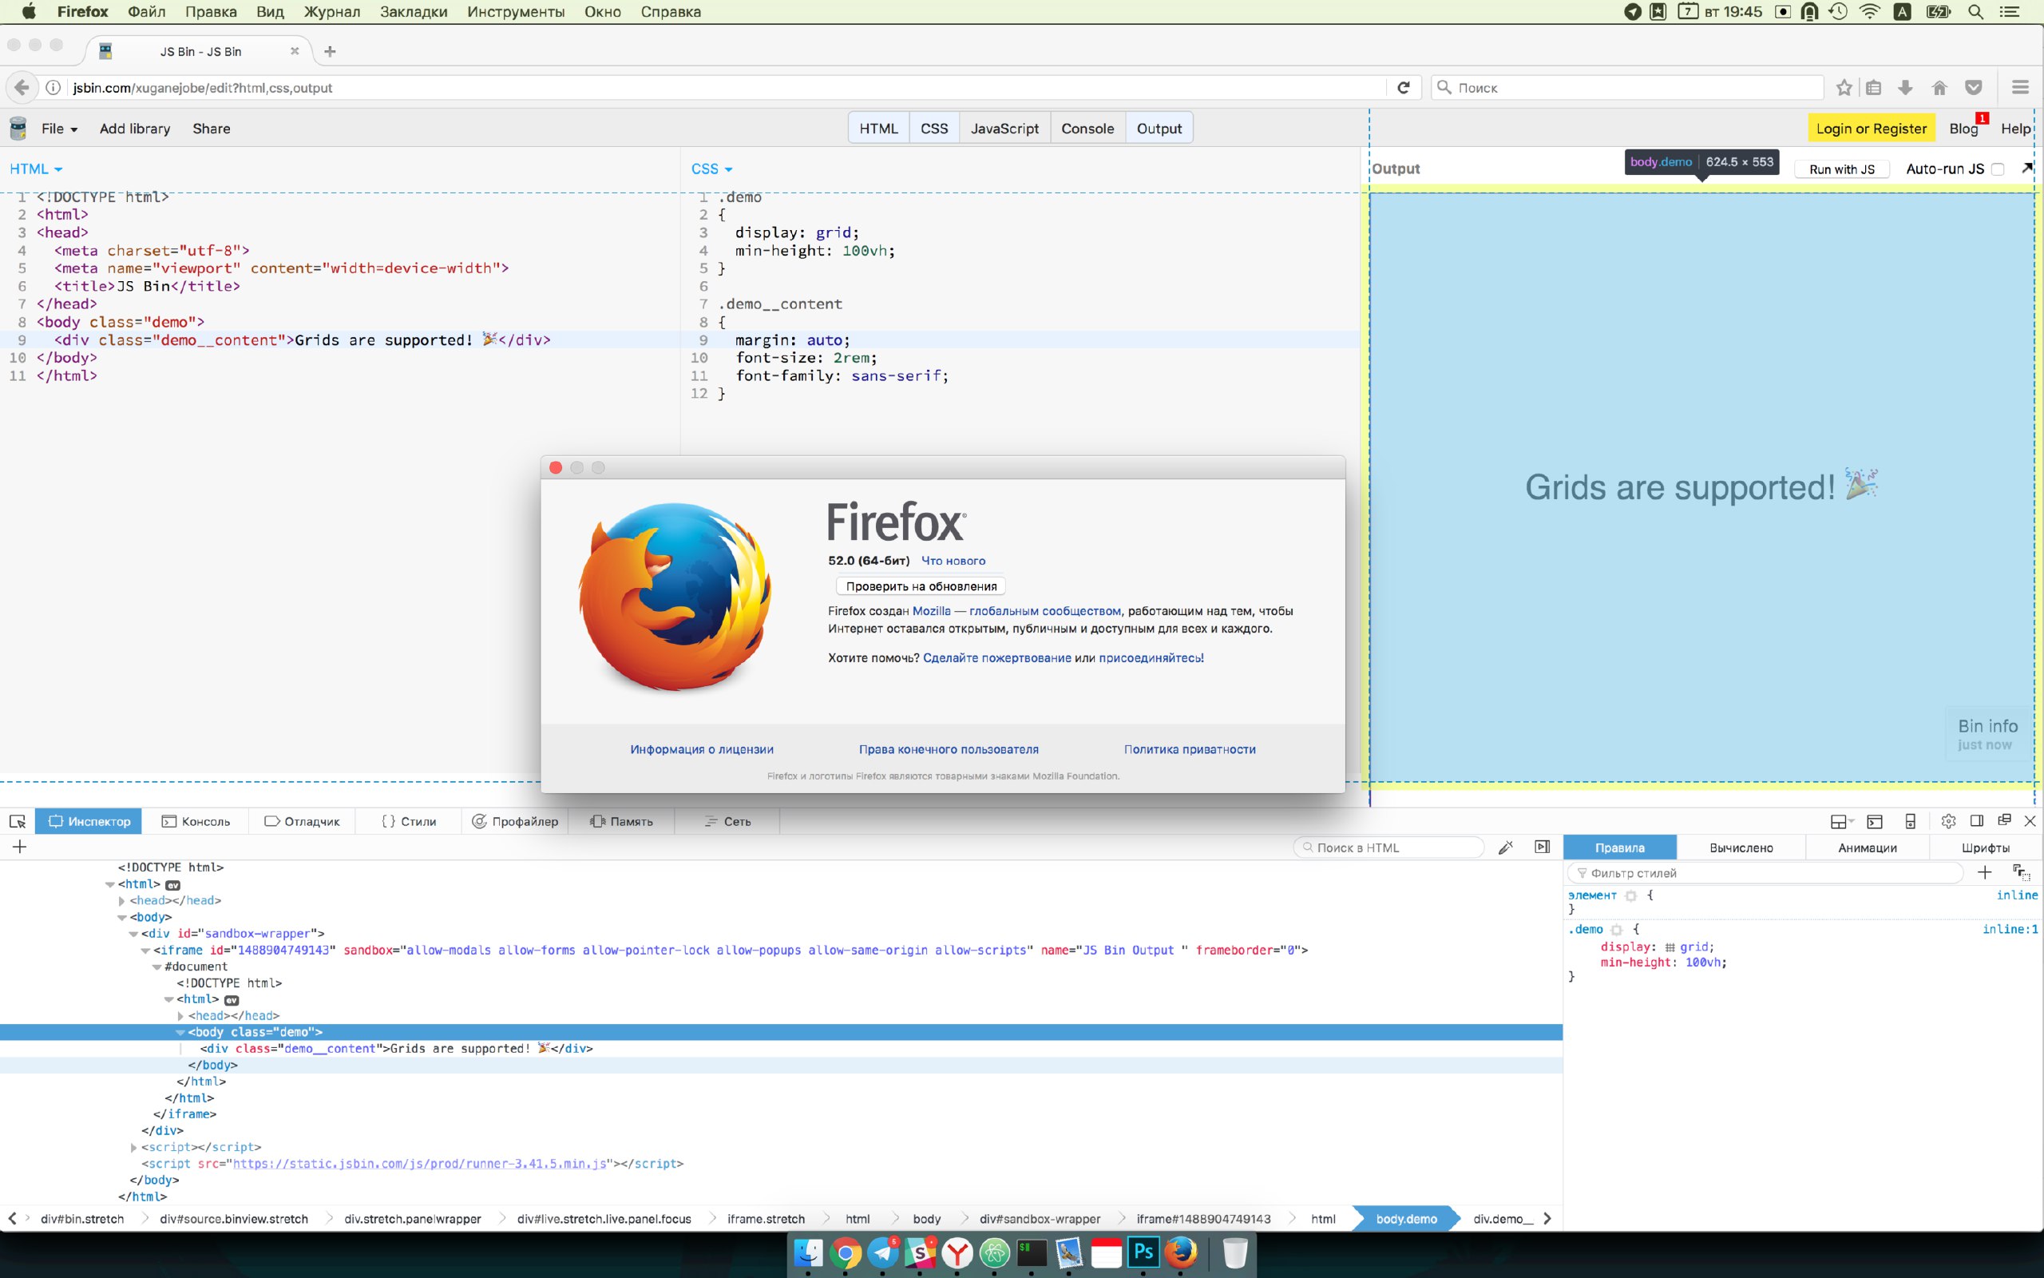The height and width of the screenshot is (1278, 2044).
Task: Collapse the sandbox-wrapper div node
Action: point(133,934)
